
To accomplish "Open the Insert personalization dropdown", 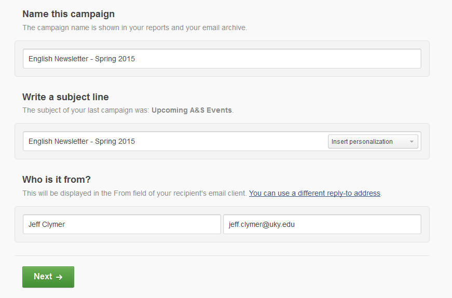I will click(x=373, y=142).
